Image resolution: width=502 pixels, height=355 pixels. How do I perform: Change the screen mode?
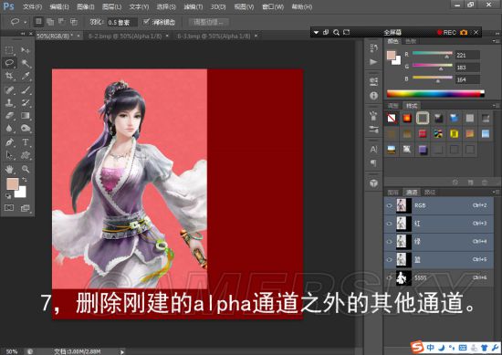pos(26,208)
